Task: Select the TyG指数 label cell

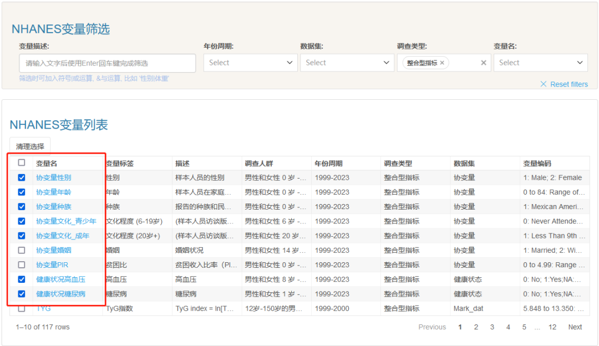Action: (x=120, y=308)
